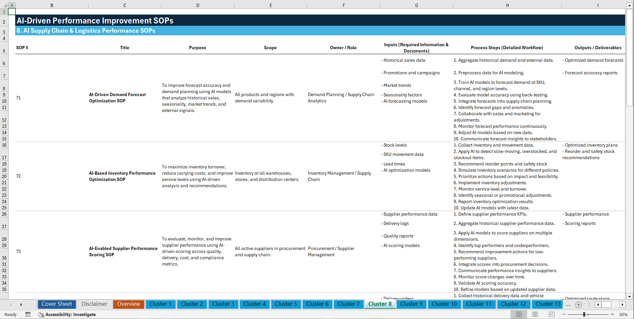Add a new worksheet with the plus icon

[x=578, y=304]
